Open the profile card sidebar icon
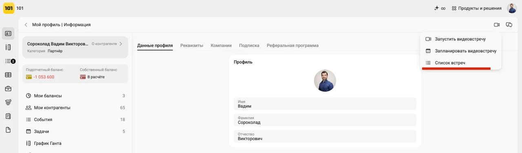Image resolution: width=522 pixels, height=153 pixels. [8, 33]
